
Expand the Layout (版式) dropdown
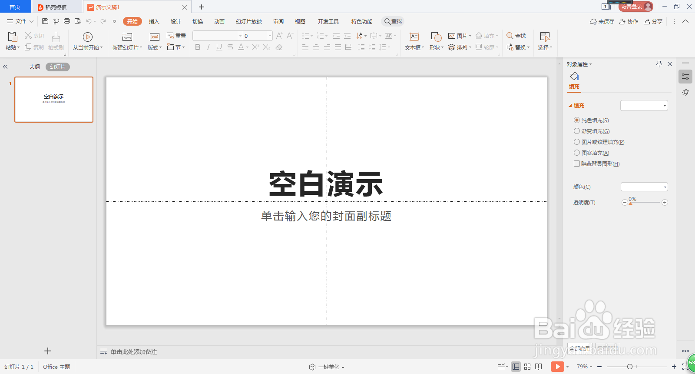click(155, 47)
